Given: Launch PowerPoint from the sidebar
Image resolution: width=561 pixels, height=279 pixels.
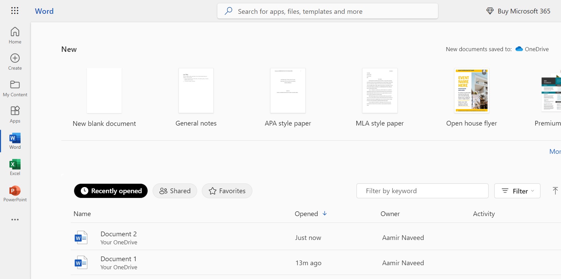Looking at the screenshot, I should (x=15, y=194).
